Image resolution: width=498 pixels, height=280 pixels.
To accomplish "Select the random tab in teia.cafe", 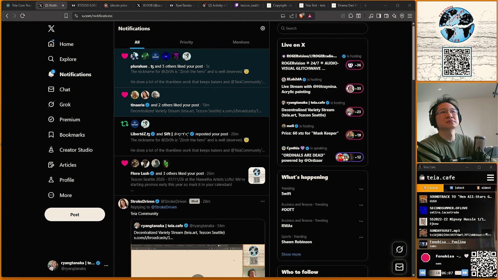I will tap(430, 188).
